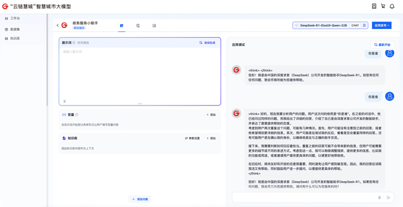Click the 工作台 sidebar icon
This screenshot has width=403, height=207.
[6, 18]
